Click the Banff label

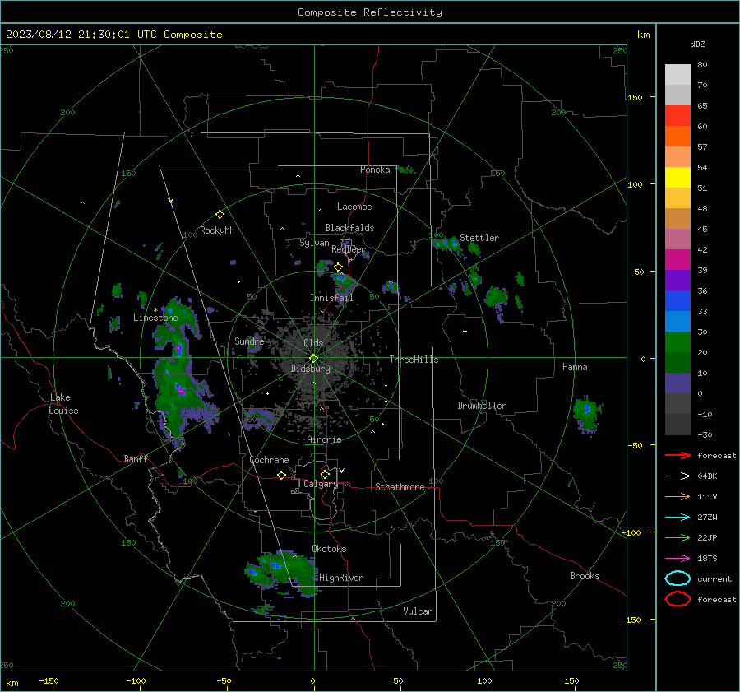point(136,458)
